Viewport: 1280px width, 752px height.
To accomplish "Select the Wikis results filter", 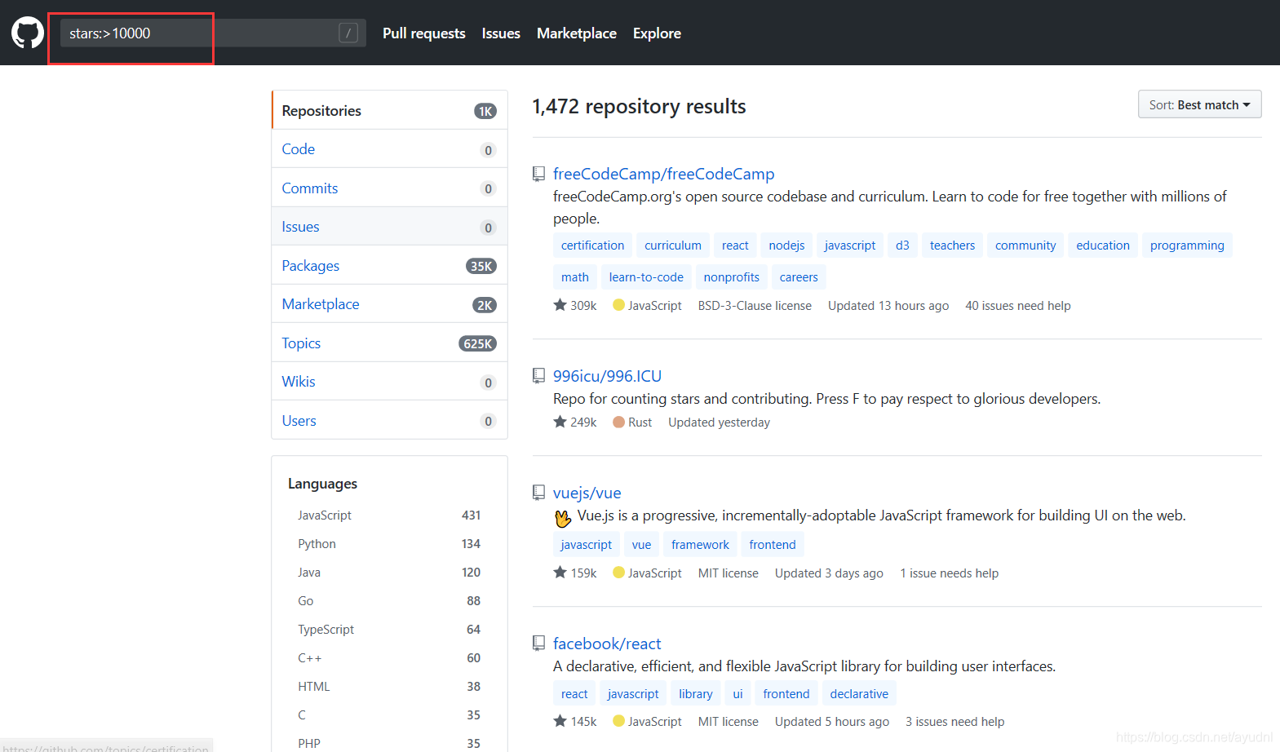I will click(389, 382).
